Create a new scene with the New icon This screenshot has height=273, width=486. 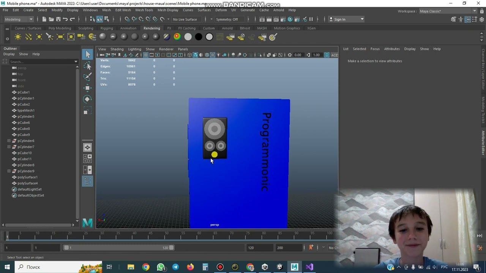pos(44,19)
